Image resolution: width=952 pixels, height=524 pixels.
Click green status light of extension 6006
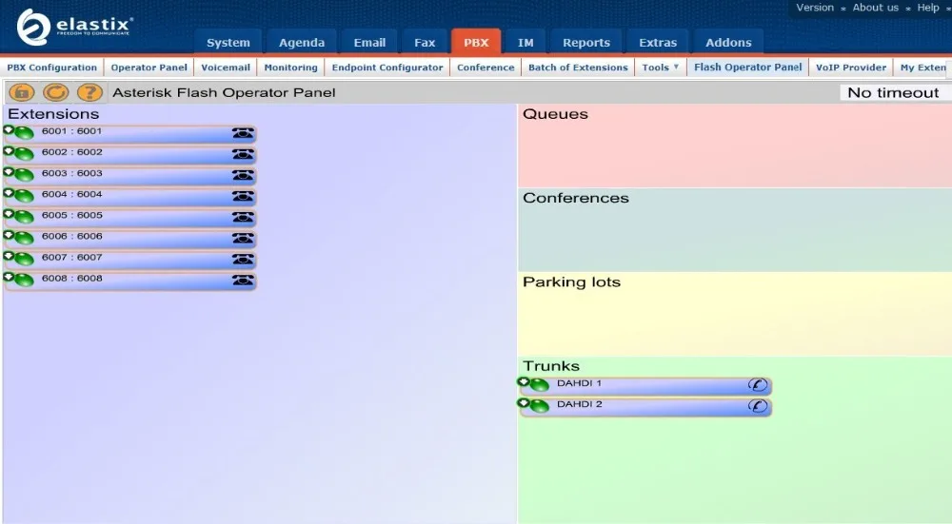pyautogui.click(x=25, y=239)
